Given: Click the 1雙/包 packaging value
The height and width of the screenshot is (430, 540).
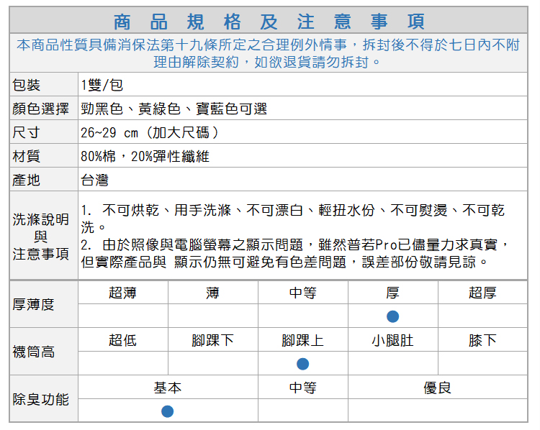Looking at the screenshot, I should coord(102,85).
